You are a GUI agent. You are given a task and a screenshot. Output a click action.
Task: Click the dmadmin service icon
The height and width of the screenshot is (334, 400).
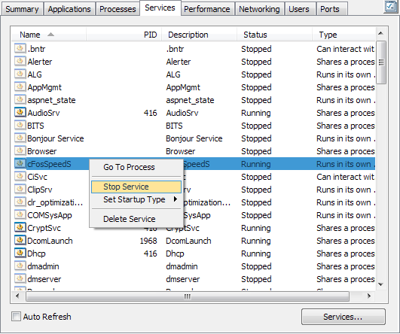[20, 266]
